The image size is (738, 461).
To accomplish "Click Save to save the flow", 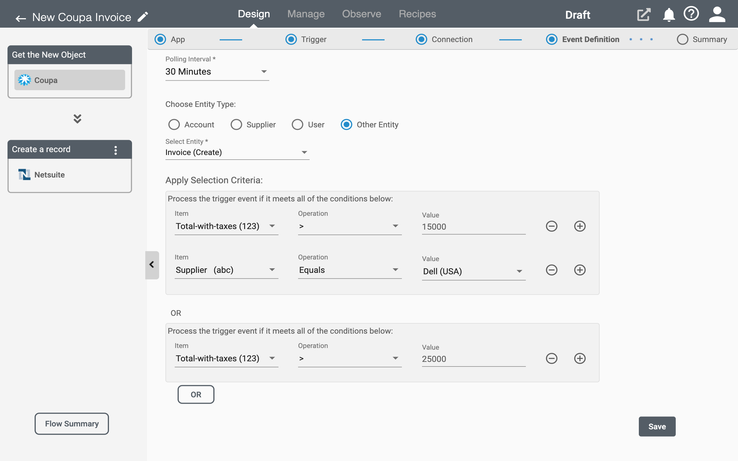I will (x=657, y=426).
